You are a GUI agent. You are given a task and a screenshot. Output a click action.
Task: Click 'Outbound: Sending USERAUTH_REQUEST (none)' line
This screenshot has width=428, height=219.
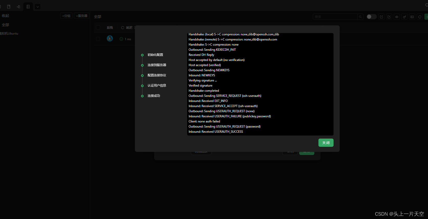222,111
